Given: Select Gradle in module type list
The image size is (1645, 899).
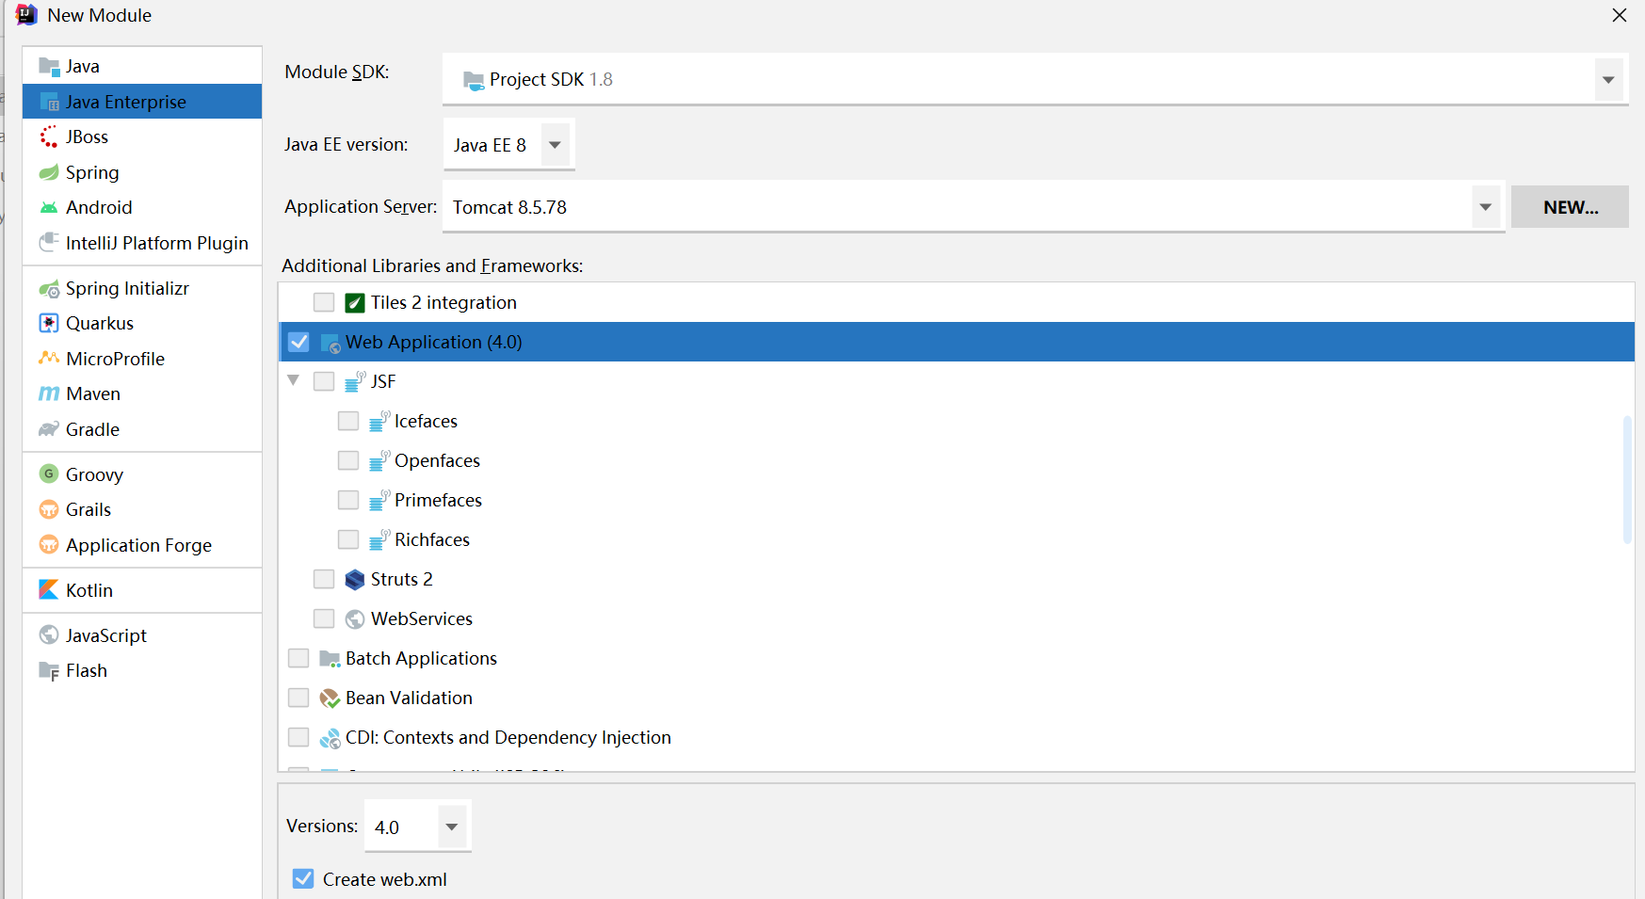Looking at the screenshot, I should point(142,429).
